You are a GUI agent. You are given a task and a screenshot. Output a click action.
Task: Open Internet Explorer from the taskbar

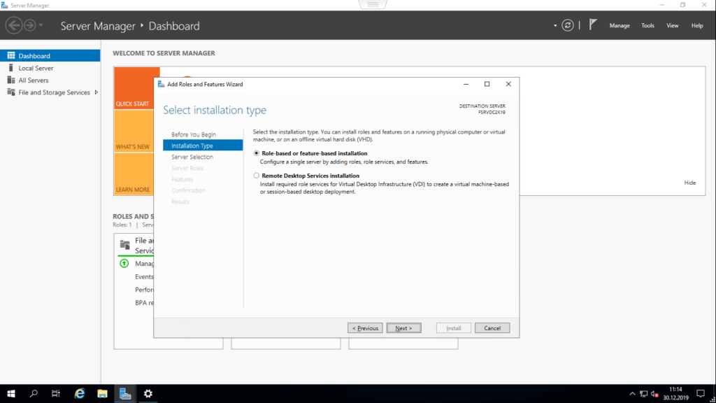80,394
